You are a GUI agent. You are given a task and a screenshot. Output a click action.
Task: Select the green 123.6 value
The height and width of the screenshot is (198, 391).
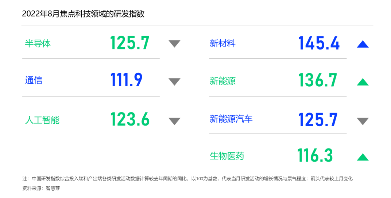pos(130,119)
